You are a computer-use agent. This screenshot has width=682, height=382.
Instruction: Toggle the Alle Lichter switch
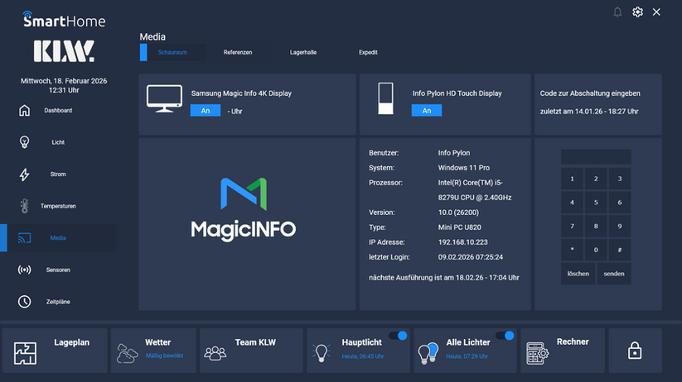pyautogui.click(x=505, y=336)
